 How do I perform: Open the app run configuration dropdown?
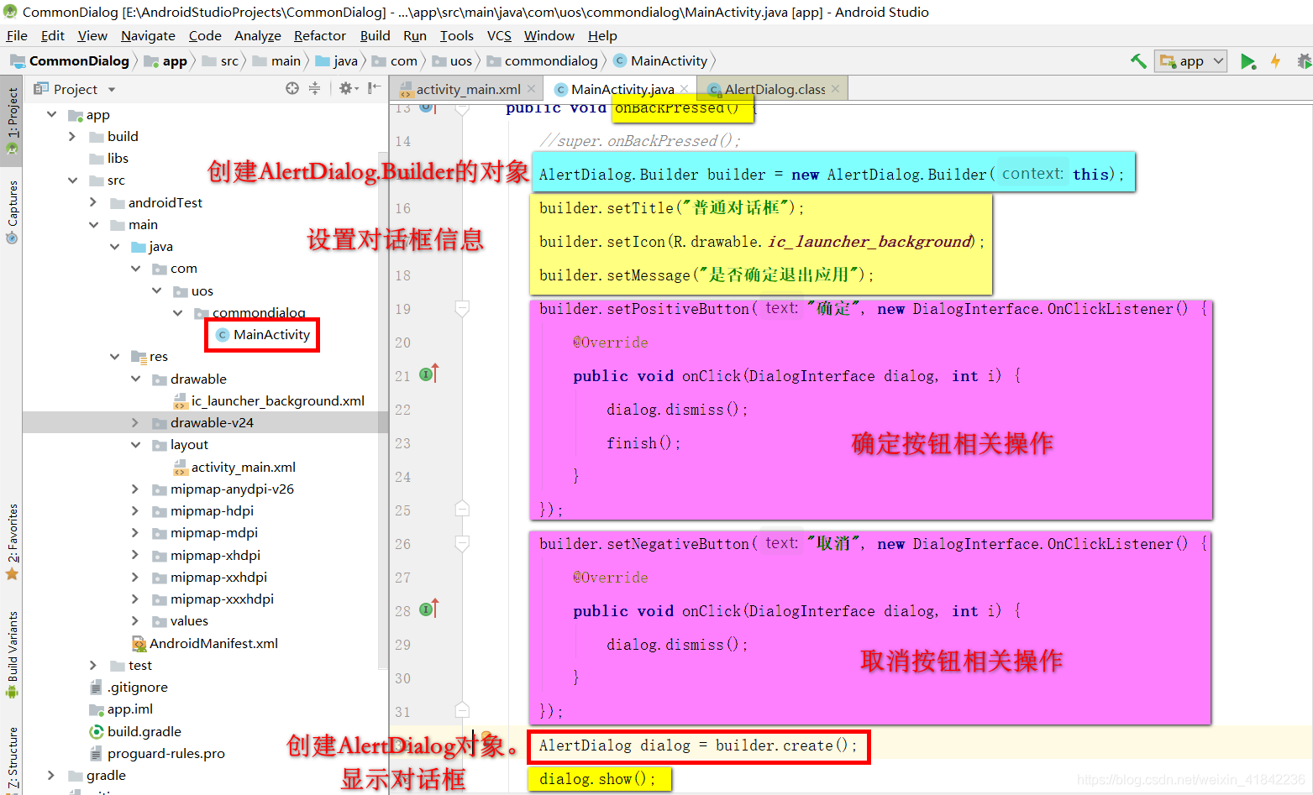point(1191,60)
